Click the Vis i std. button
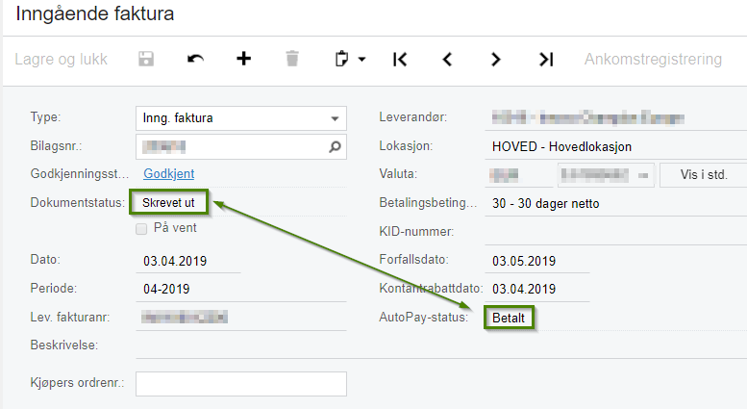The height and width of the screenshot is (409, 747). coord(704,175)
